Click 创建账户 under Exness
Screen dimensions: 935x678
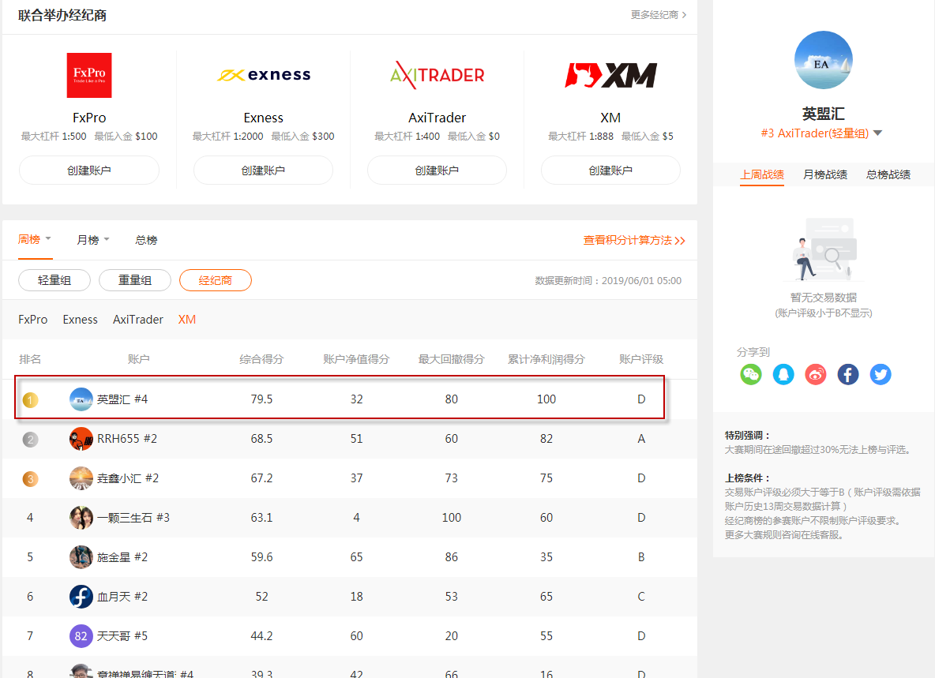point(263,170)
